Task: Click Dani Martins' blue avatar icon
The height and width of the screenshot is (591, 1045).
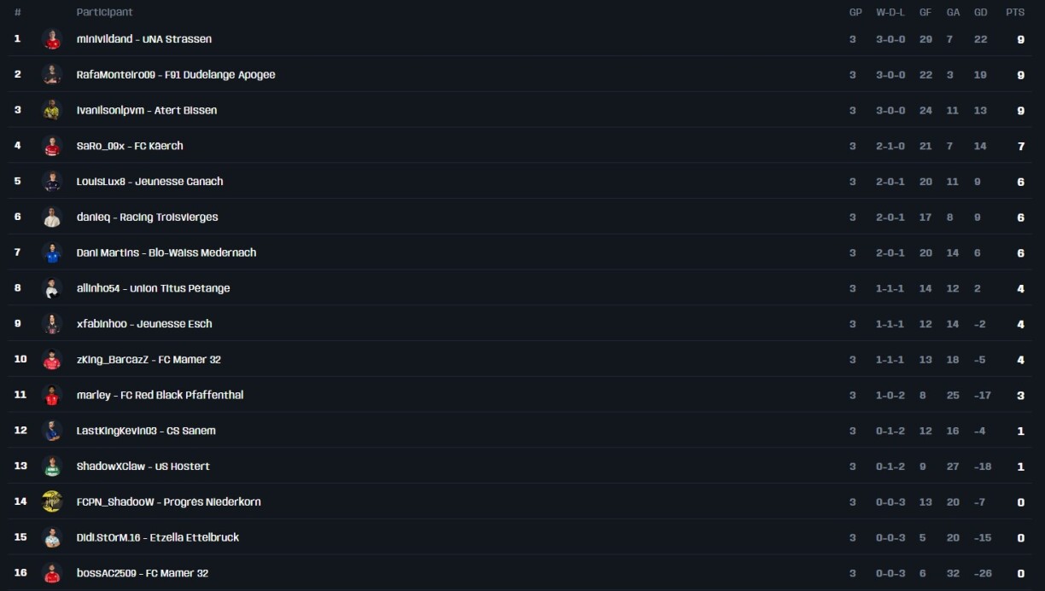Action: [x=52, y=252]
